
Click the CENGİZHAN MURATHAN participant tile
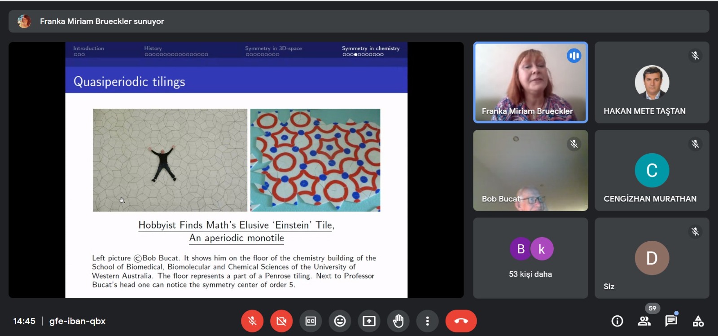coord(652,170)
